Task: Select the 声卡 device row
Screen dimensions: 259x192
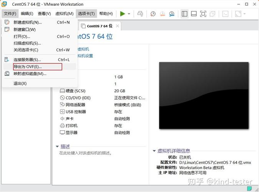Action: click(x=103, y=119)
